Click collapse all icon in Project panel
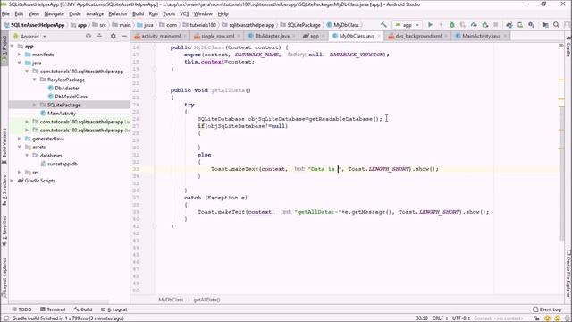The image size is (572, 322). [x=99, y=36]
